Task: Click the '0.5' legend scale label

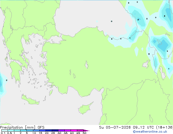Action: click(x=10, y=133)
